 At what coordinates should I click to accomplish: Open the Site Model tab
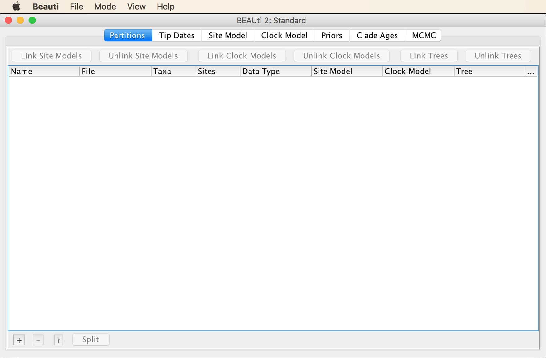[x=228, y=35]
